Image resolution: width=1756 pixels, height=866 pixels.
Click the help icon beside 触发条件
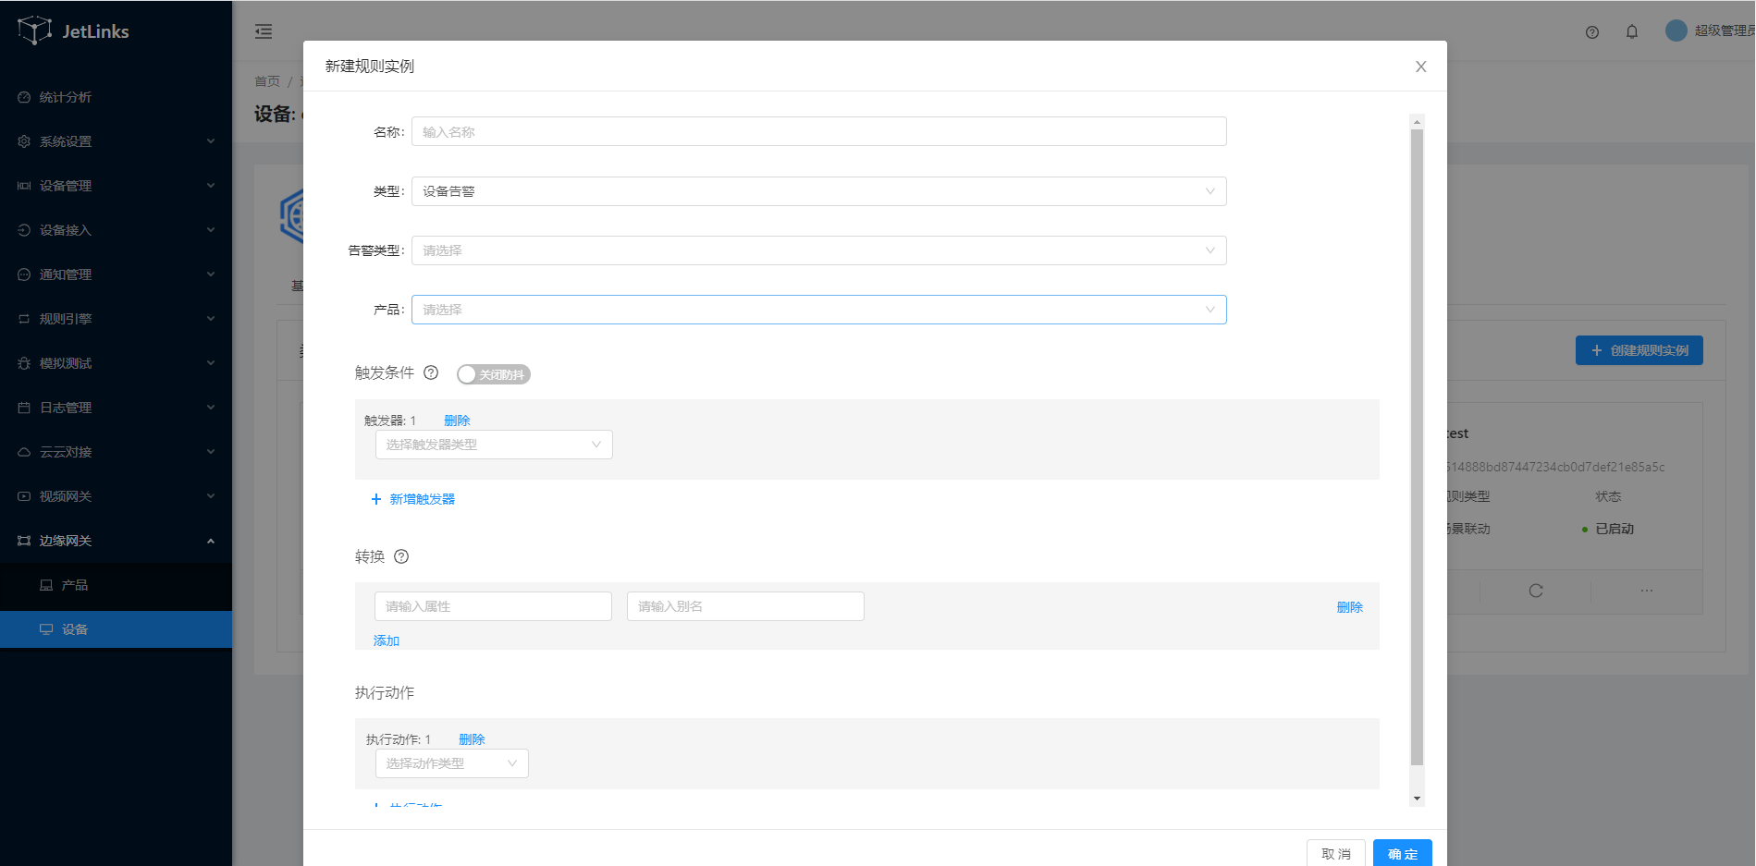point(431,372)
